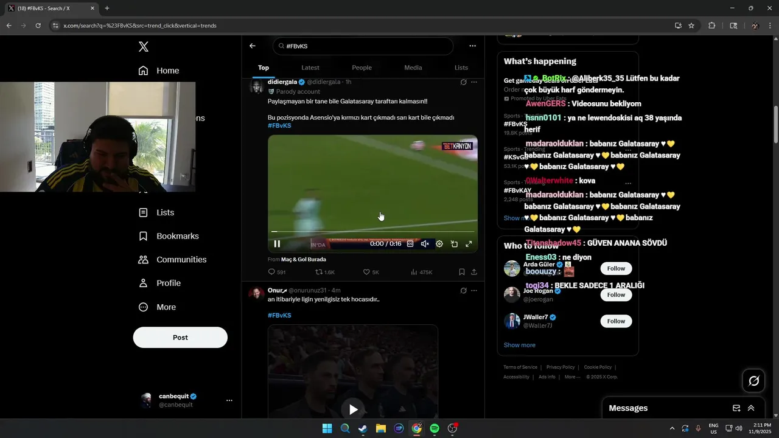Expand the video to fullscreen
The image size is (779, 438).
click(469, 244)
